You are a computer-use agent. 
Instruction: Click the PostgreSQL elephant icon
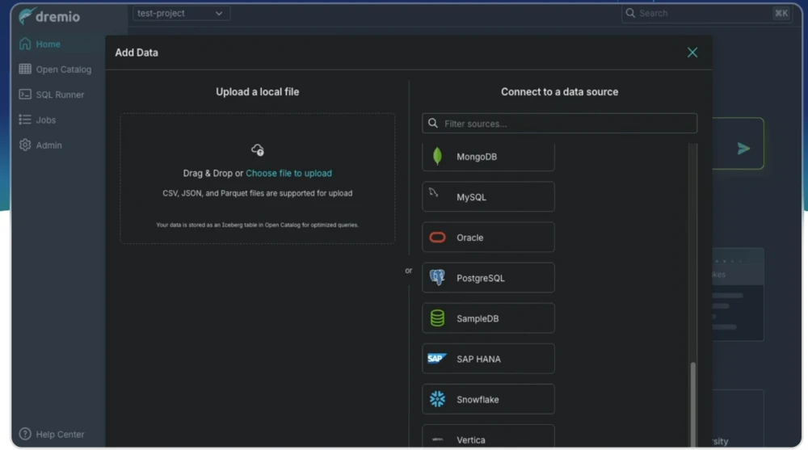tap(437, 277)
